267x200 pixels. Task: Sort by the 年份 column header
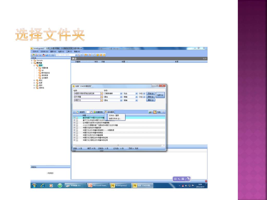click(x=96, y=62)
